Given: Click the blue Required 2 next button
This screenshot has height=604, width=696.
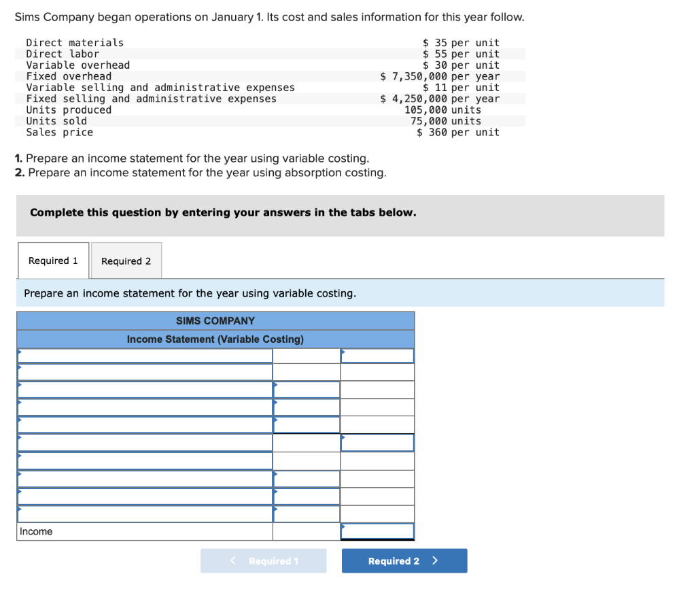Looking at the screenshot, I should point(404,560).
